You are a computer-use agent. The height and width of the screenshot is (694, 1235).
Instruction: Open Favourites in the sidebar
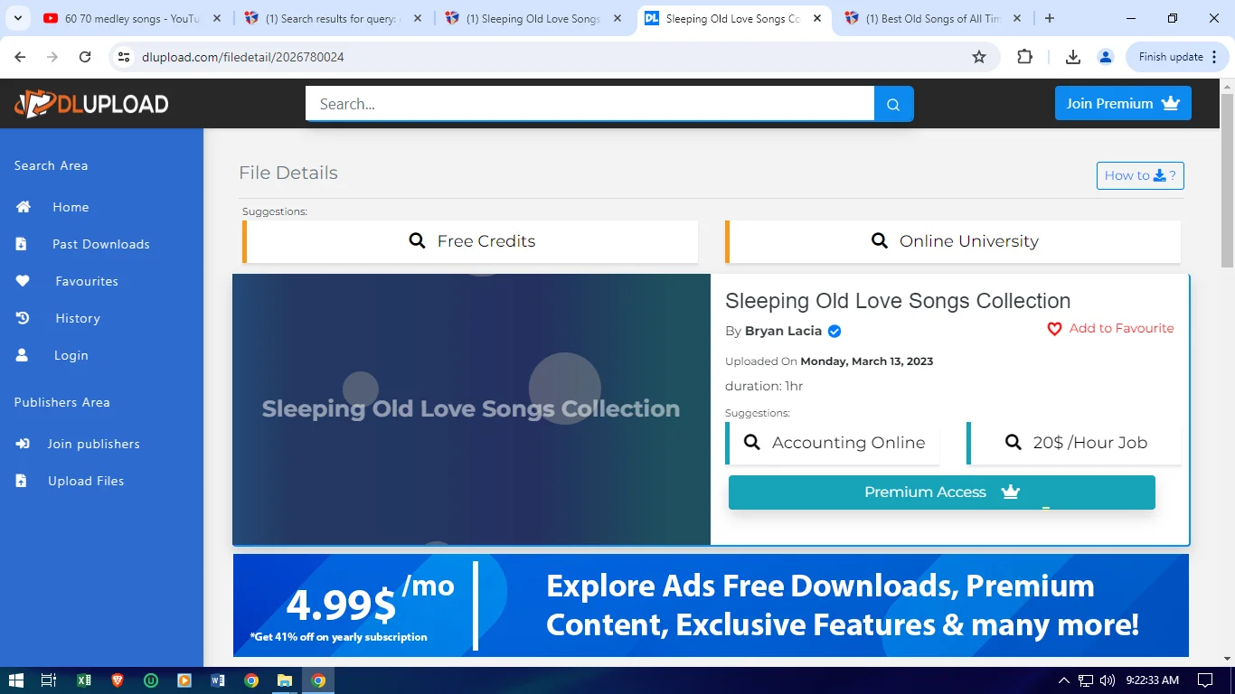[x=87, y=281]
